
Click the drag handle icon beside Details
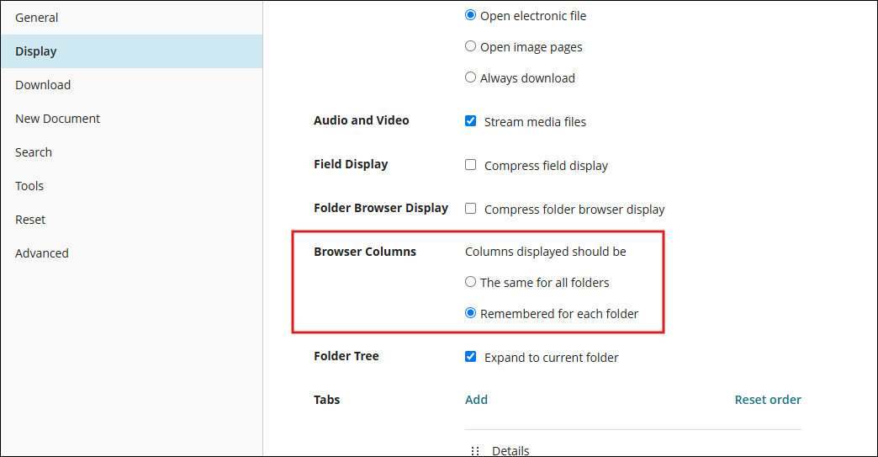[475, 451]
